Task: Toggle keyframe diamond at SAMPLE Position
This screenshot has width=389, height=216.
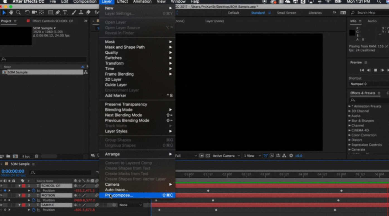Action: point(5,210)
